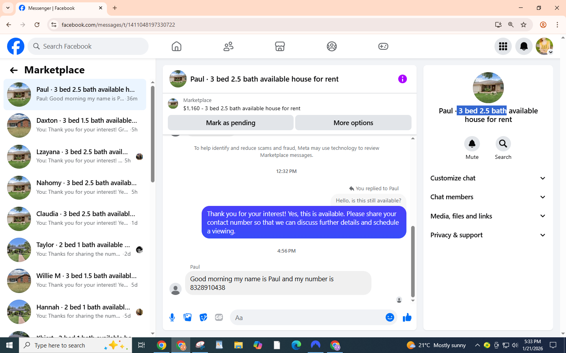Open Chrome profile icon
This screenshot has height=353, width=566.
click(x=543, y=25)
